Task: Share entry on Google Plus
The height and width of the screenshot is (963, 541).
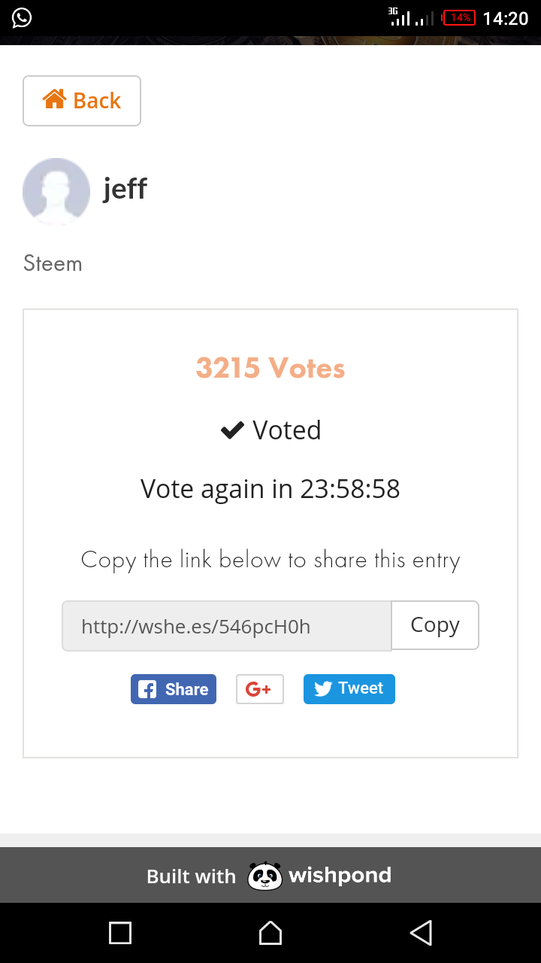Action: (x=260, y=689)
